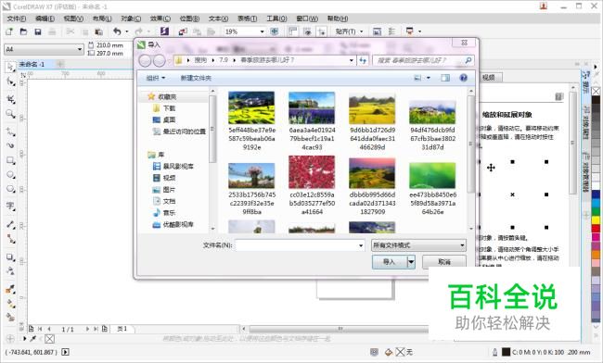Pick the red swatch in color palette

point(596,229)
